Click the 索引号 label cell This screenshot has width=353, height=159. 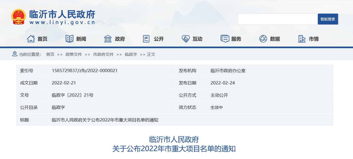click(32, 71)
